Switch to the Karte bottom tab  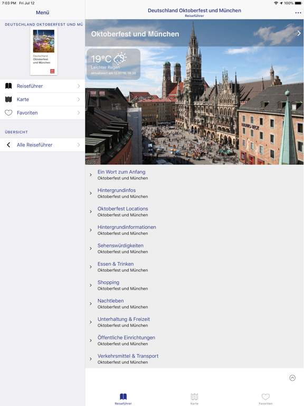(194, 399)
